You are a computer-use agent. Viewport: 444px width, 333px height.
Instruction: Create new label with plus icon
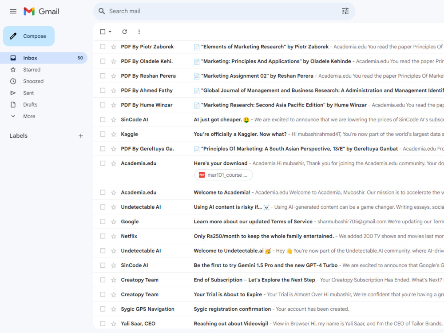pyautogui.click(x=81, y=136)
